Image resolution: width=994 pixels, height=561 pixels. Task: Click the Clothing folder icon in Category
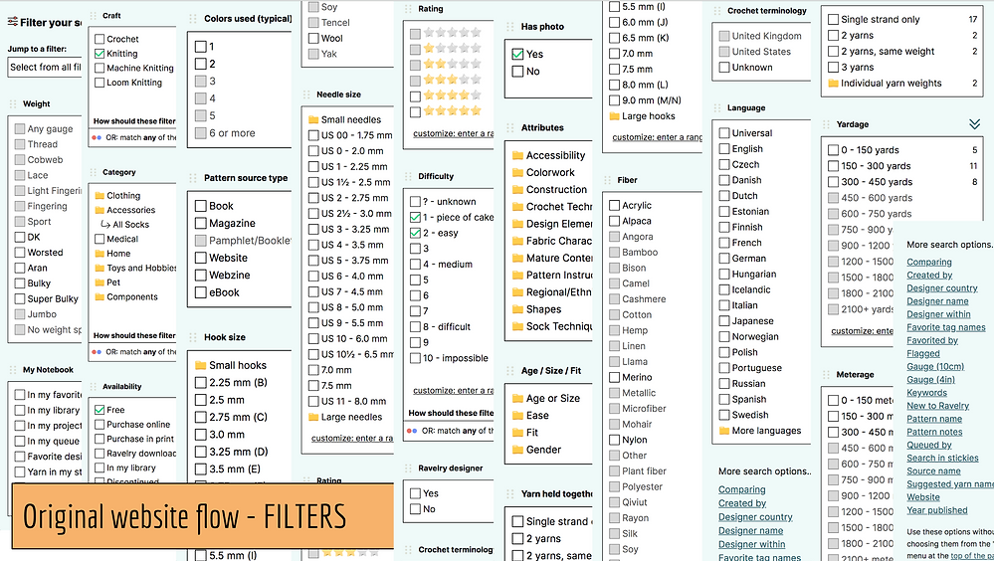(99, 196)
